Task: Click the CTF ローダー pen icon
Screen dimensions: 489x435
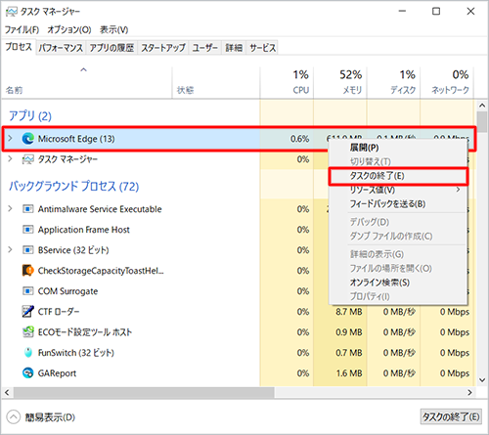Action: (x=27, y=312)
